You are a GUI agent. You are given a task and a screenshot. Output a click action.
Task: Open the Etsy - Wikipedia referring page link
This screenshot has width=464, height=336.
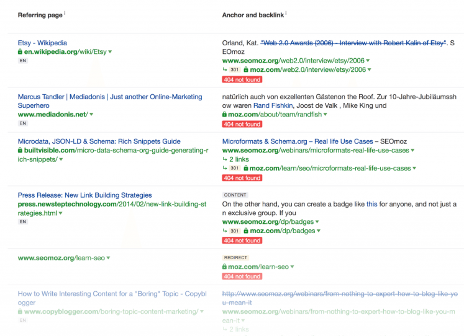coord(42,43)
